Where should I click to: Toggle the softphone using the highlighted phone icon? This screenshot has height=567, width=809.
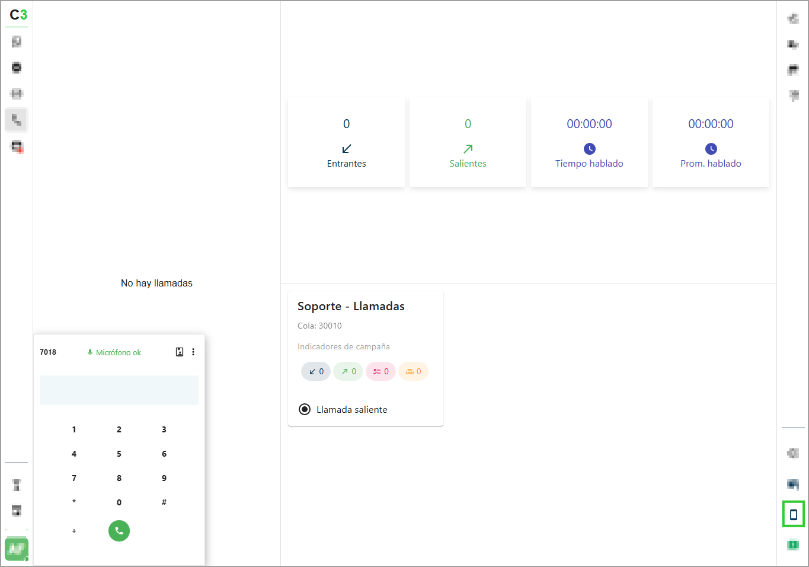[x=793, y=514]
